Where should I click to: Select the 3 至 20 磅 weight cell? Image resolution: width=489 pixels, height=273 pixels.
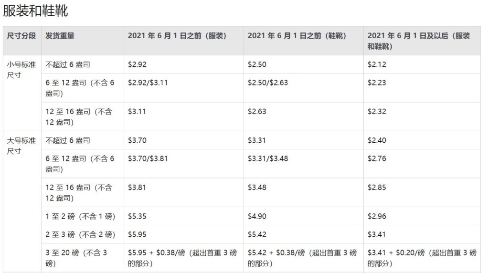click(x=76, y=258)
